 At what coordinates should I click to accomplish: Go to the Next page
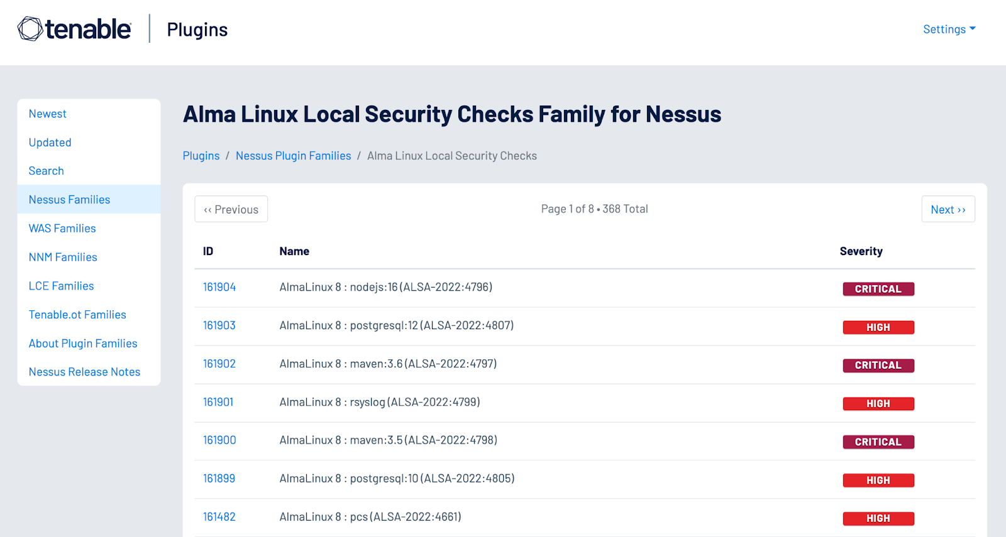[x=948, y=209]
